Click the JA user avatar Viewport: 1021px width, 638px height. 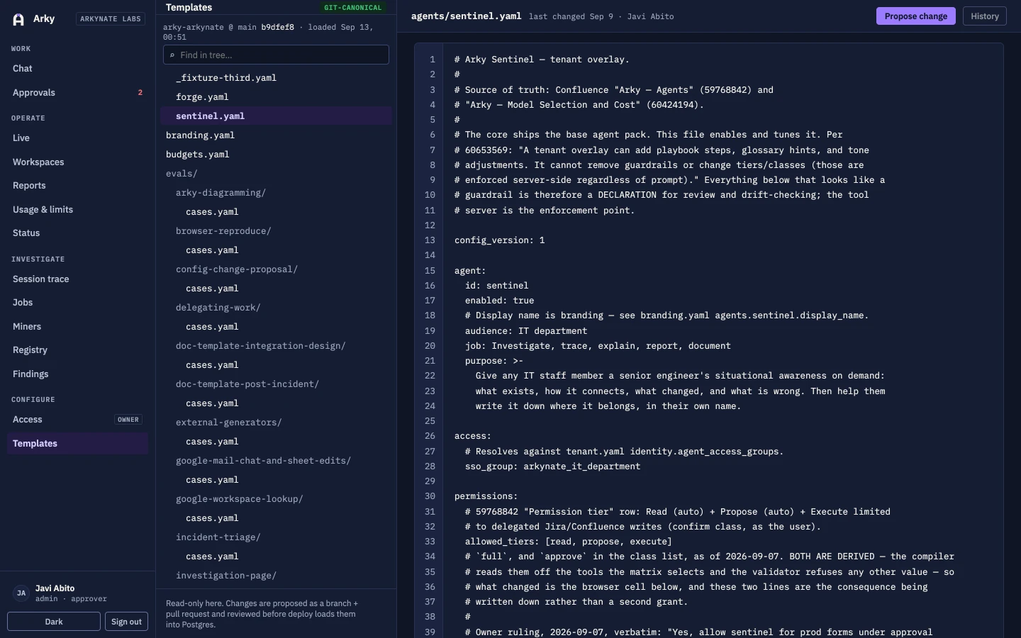[21, 593]
